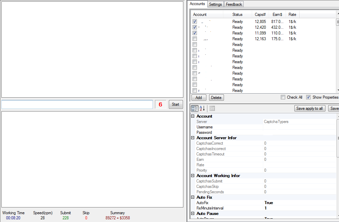Click the Start button
Image resolution: width=339 pixels, height=222 pixels.
coord(176,104)
